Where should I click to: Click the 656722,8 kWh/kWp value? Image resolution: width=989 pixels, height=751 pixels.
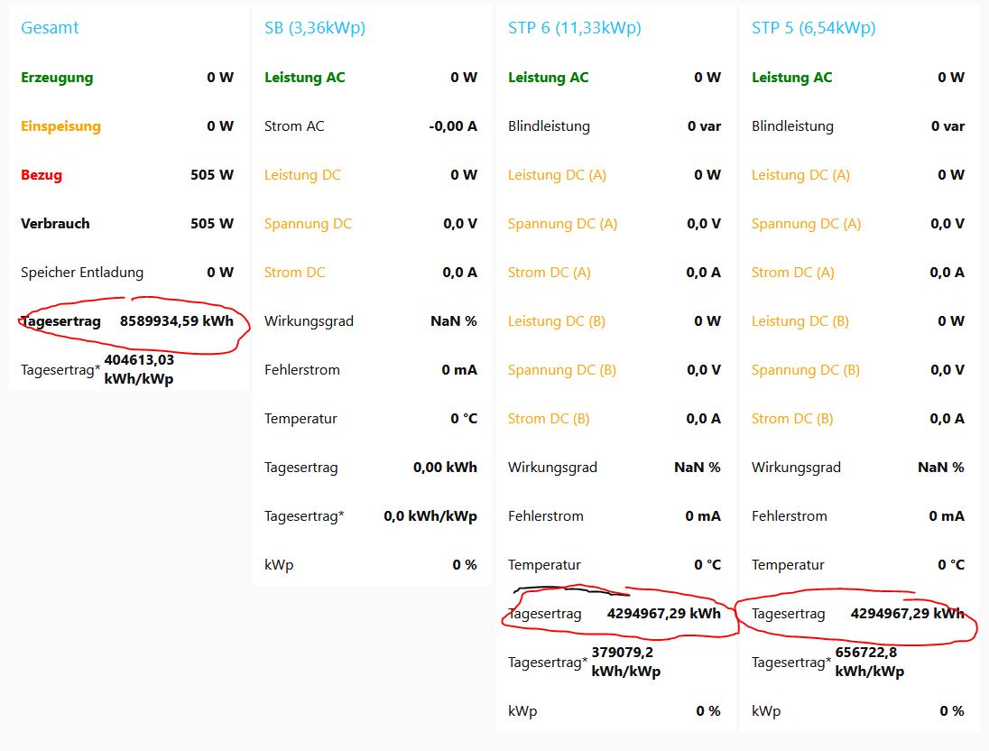tap(869, 662)
